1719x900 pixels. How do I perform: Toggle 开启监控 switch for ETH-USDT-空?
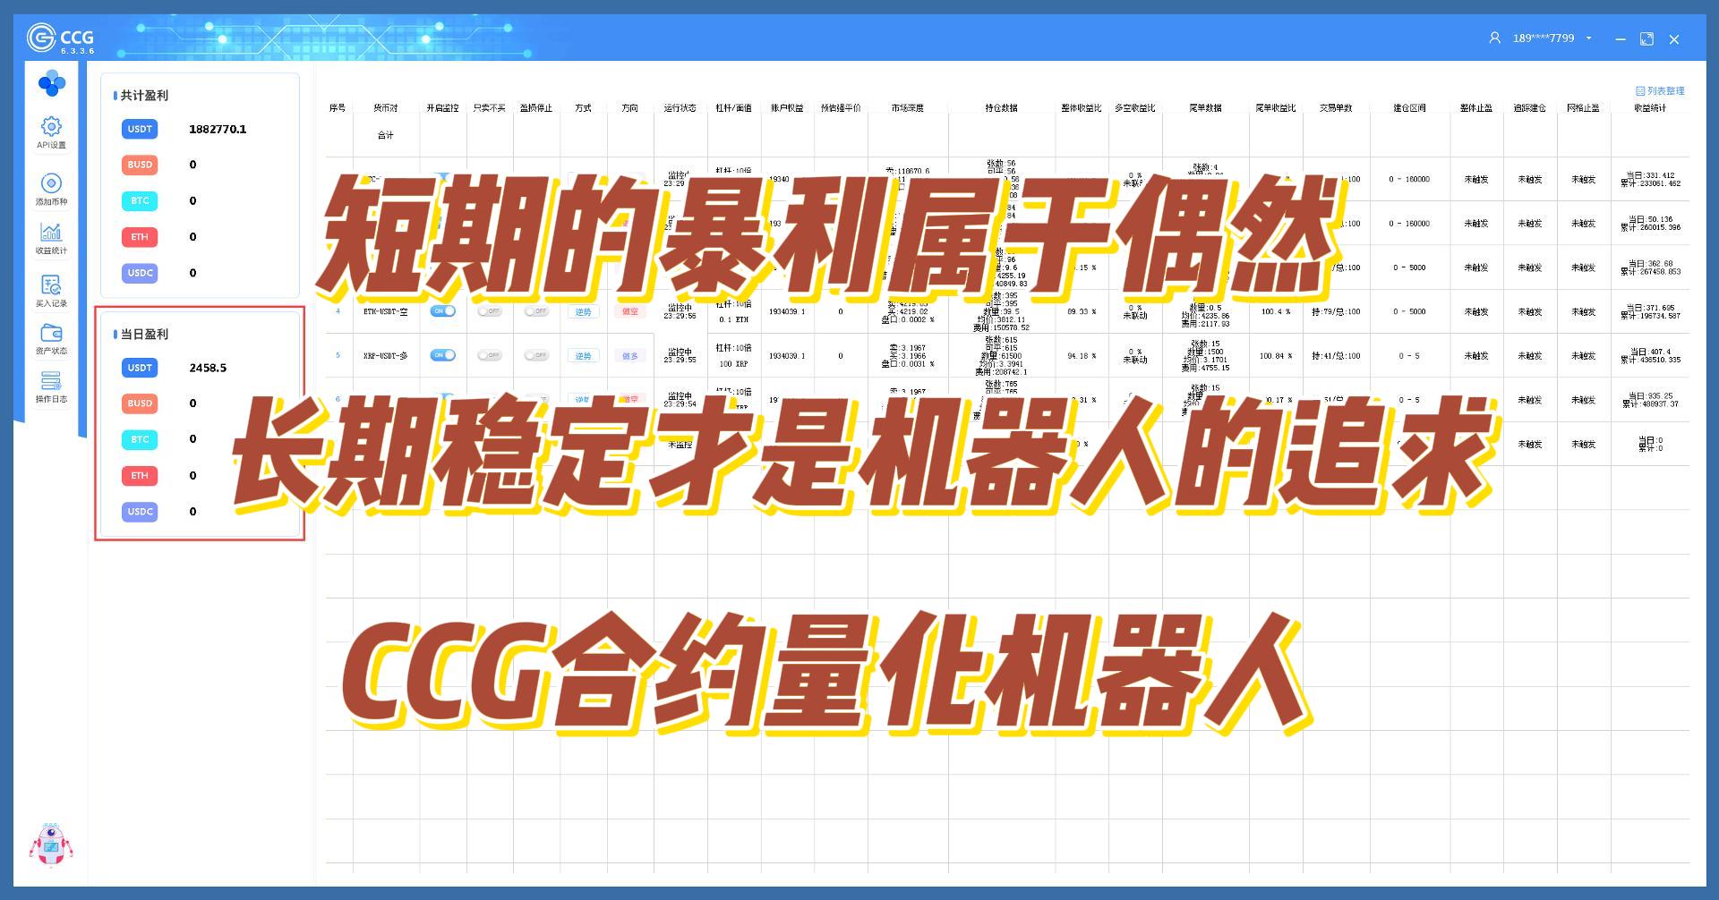[443, 311]
